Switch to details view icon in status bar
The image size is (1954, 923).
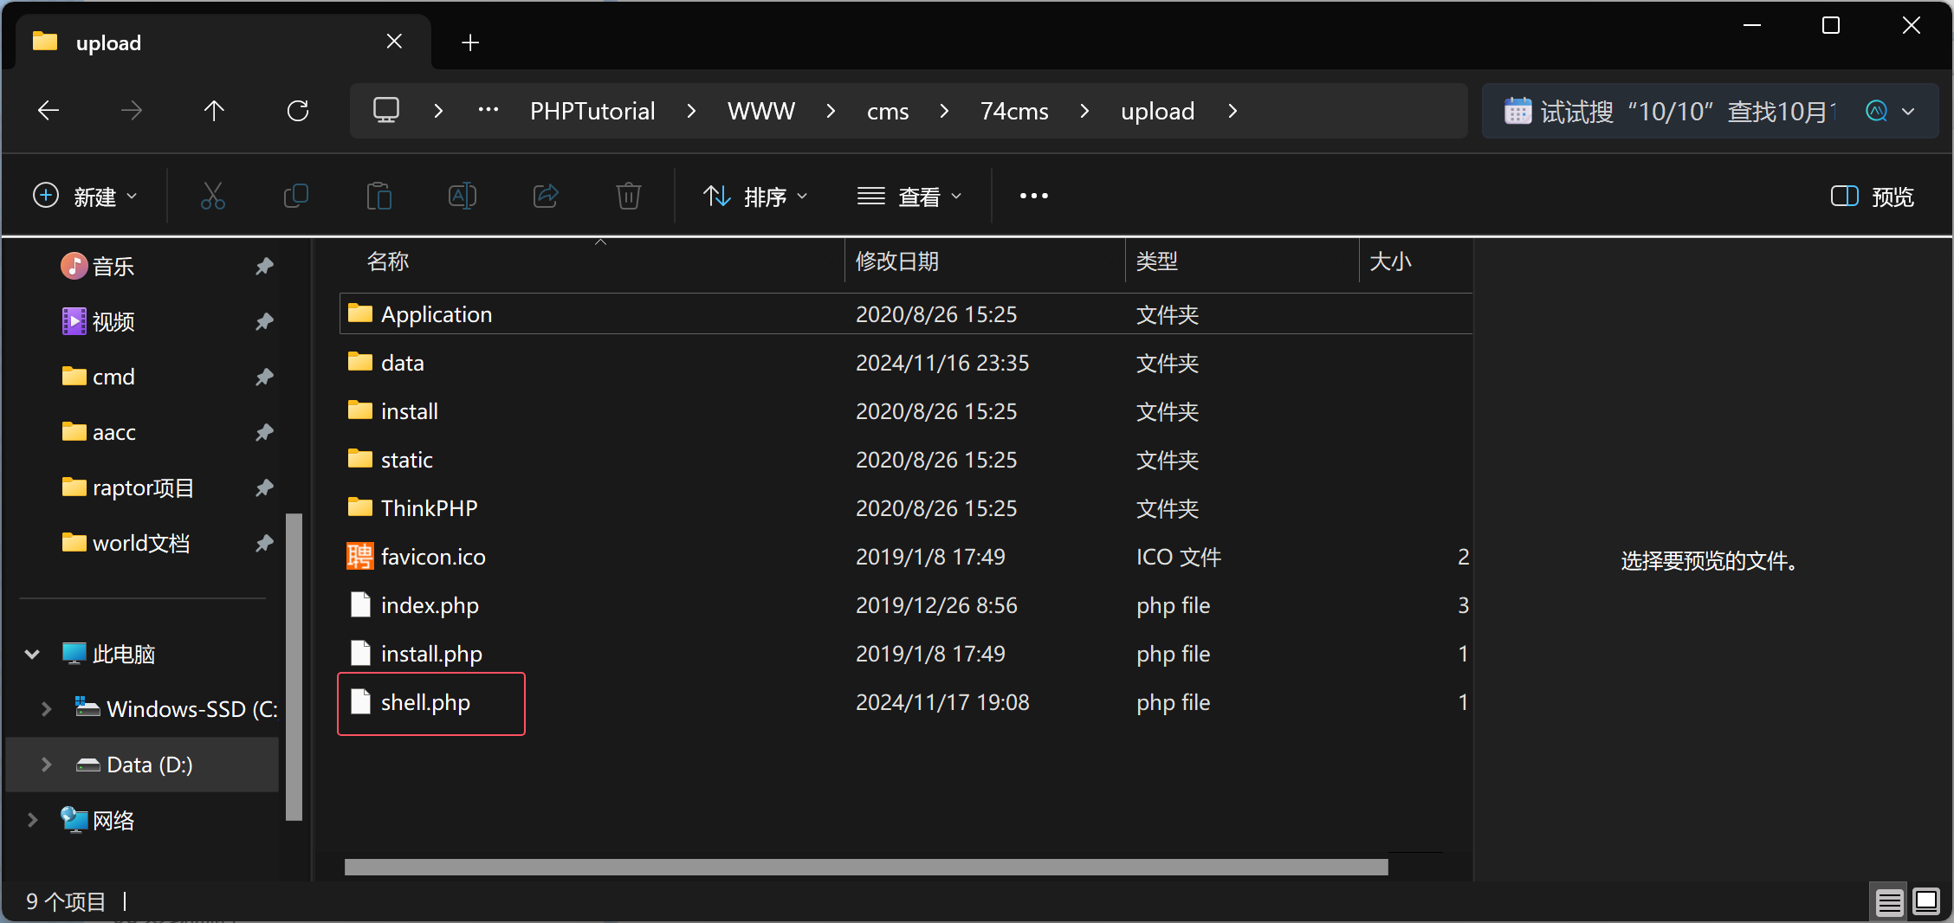click(x=1889, y=902)
